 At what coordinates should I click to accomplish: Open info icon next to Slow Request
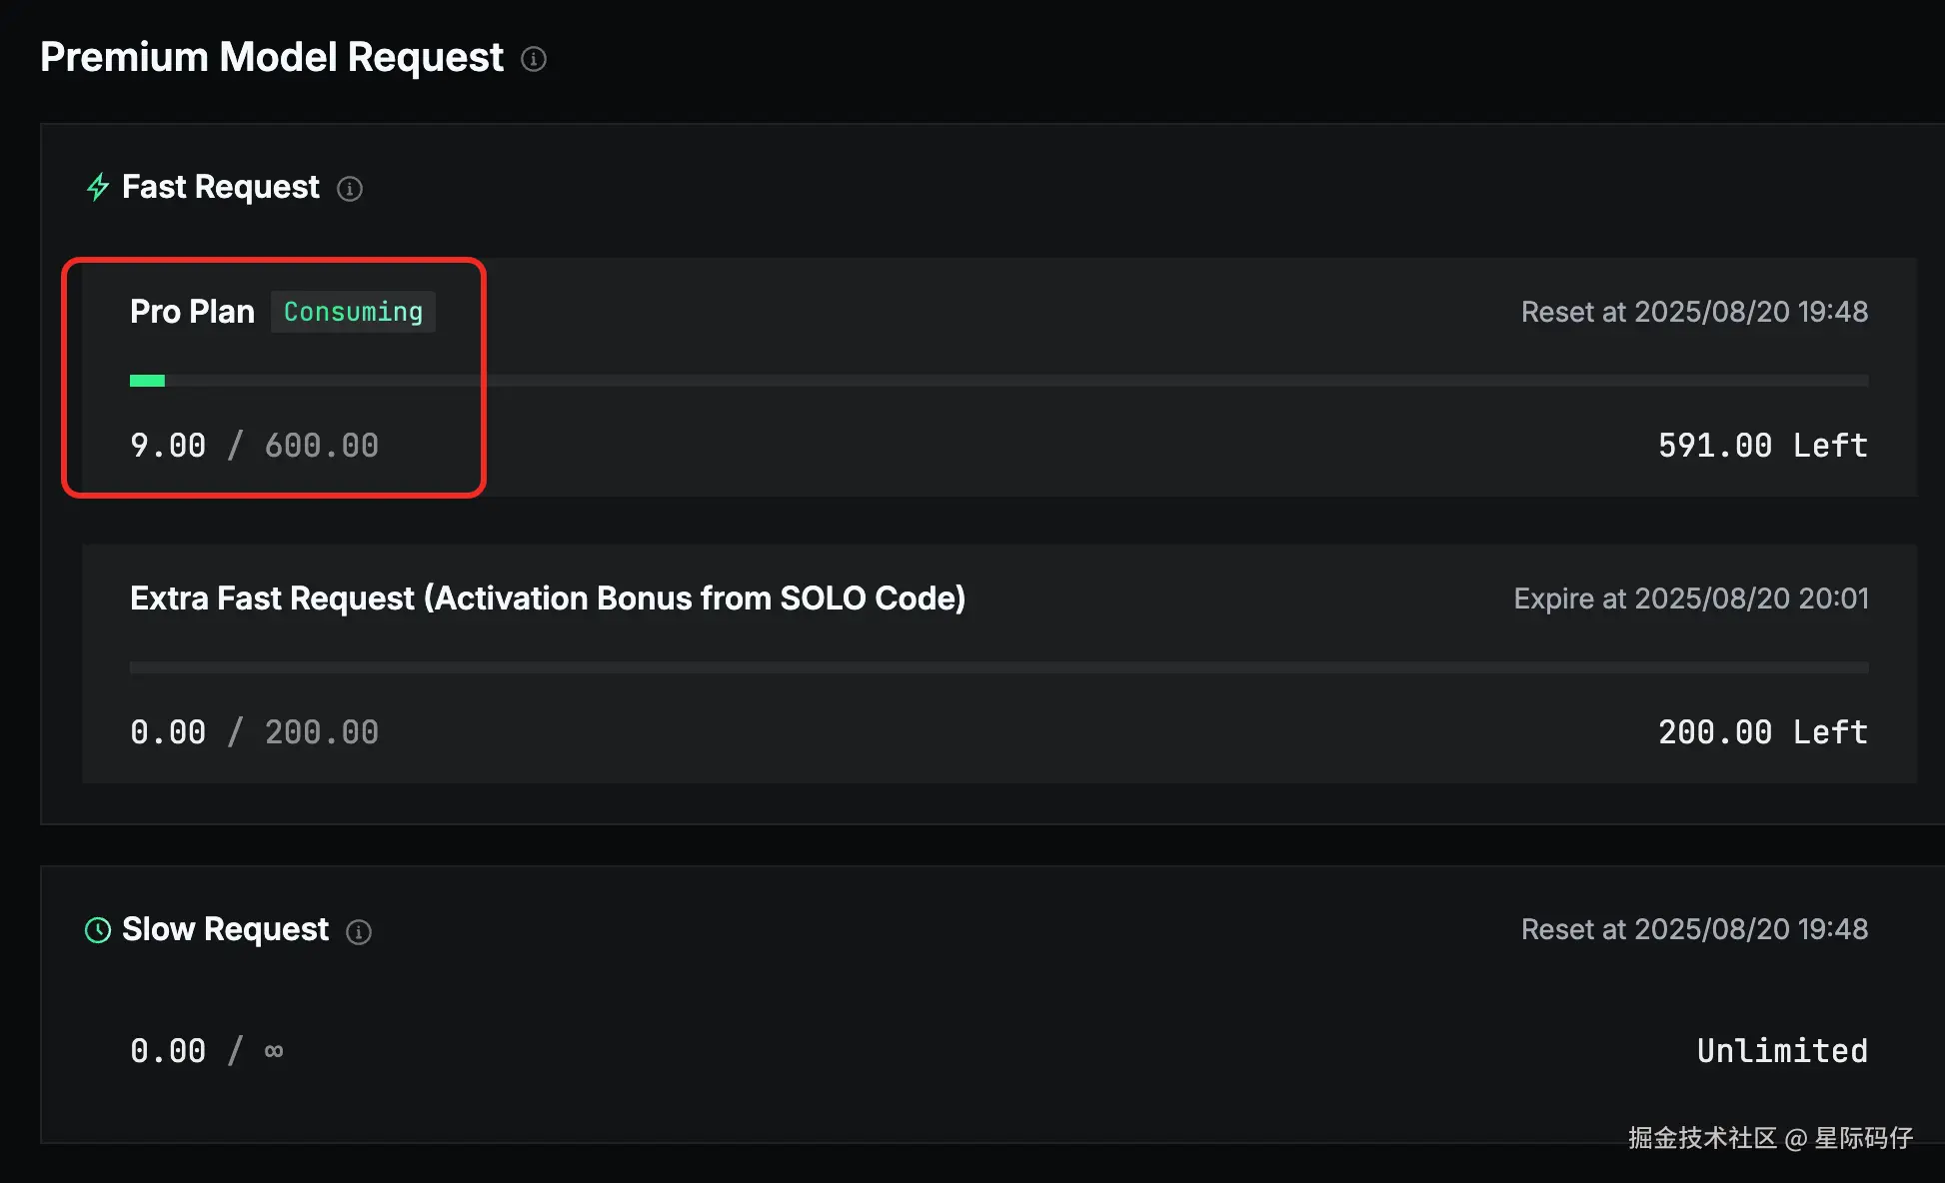(359, 932)
